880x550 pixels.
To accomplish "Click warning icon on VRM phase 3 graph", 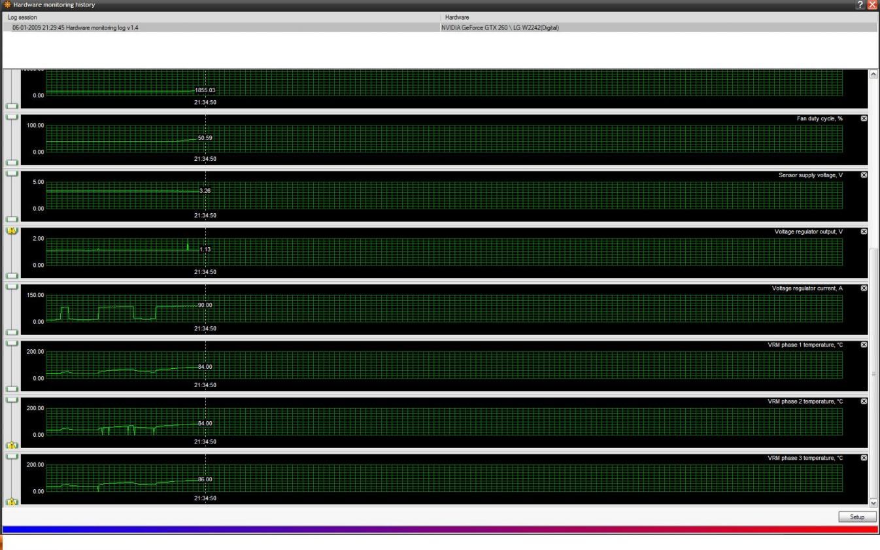I will click(12, 502).
